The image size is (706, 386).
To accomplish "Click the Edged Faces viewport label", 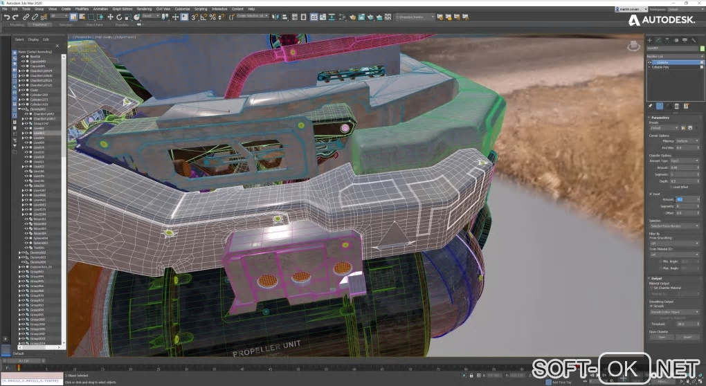I will [125, 37].
